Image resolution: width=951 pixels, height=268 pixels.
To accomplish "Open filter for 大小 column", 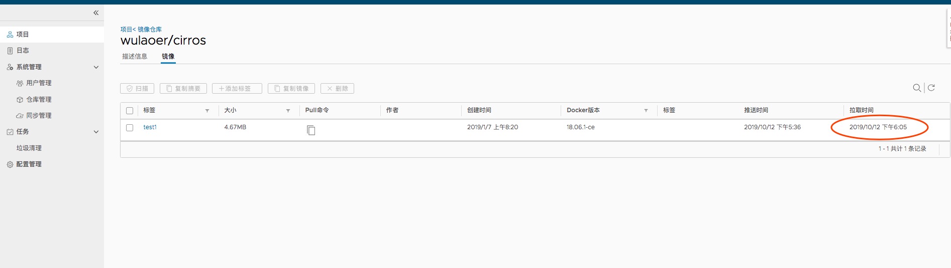I will point(288,111).
